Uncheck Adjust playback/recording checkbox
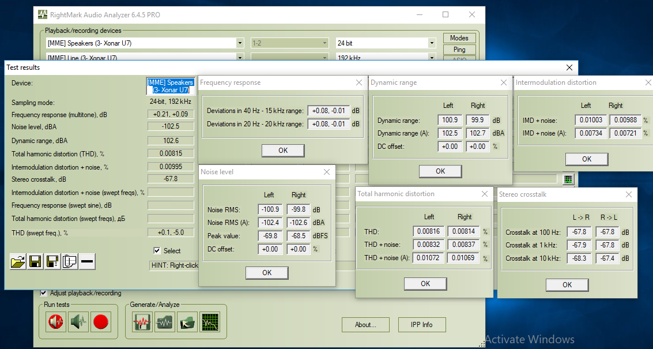 tap(43, 293)
